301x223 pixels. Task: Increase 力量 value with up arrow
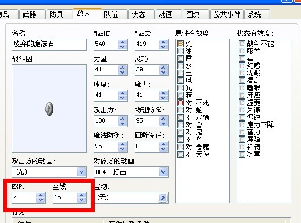point(123,68)
